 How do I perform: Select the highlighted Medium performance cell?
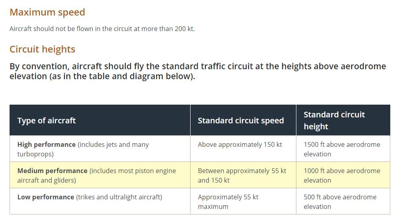click(x=100, y=175)
